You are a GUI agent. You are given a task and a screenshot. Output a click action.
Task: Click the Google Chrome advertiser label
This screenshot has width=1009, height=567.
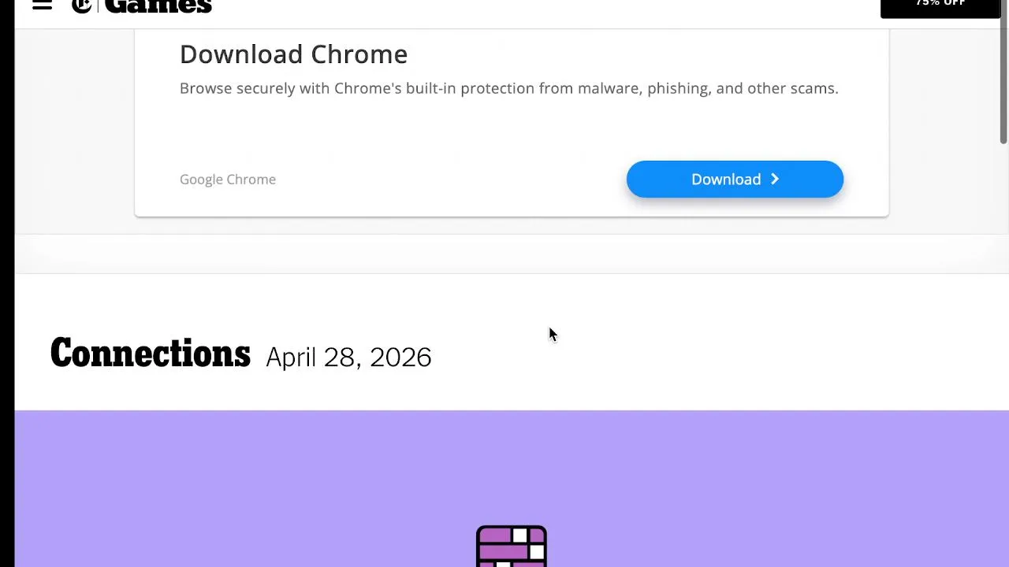(x=228, y=180)
